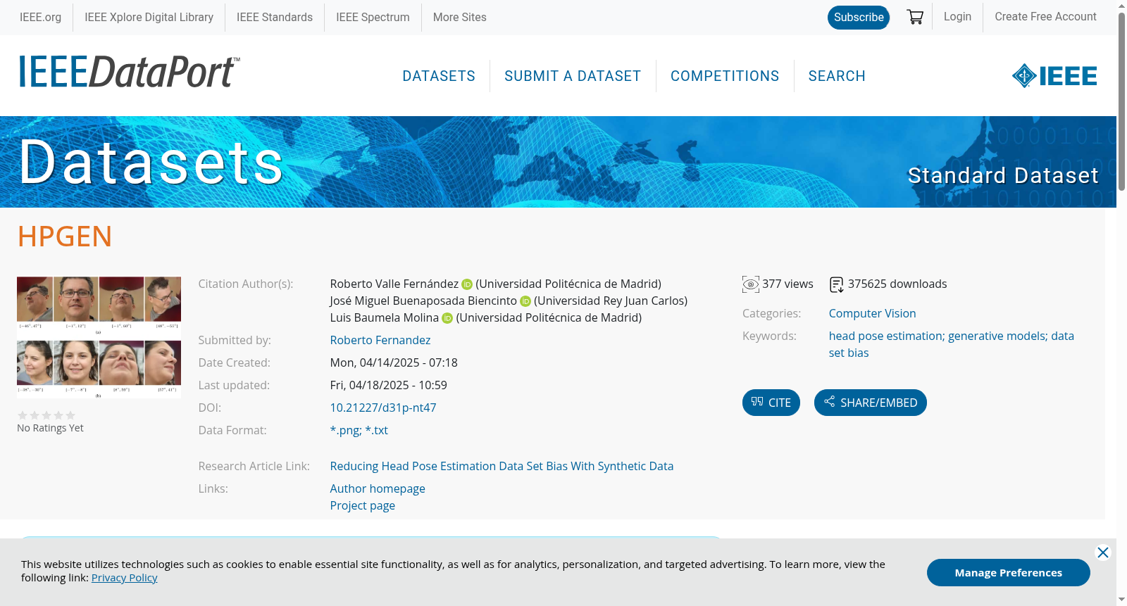Open the Author homepage link
The width and height of the screenshot is (1127, 606).
coord(378,488)
